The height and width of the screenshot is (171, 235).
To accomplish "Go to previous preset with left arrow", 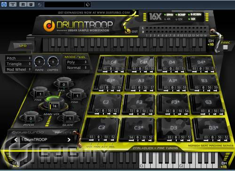I will (x=16, y=140).
